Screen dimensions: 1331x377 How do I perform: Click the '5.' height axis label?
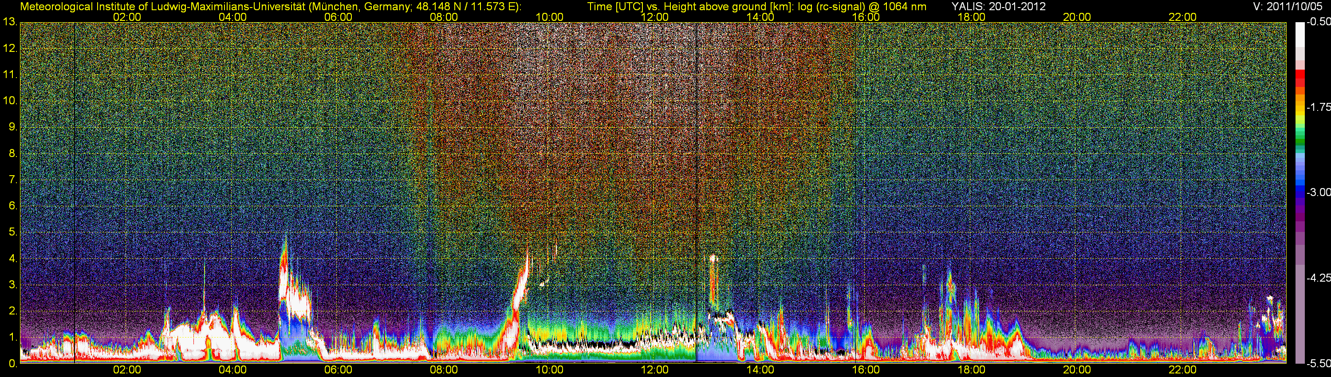pos(13,232)
